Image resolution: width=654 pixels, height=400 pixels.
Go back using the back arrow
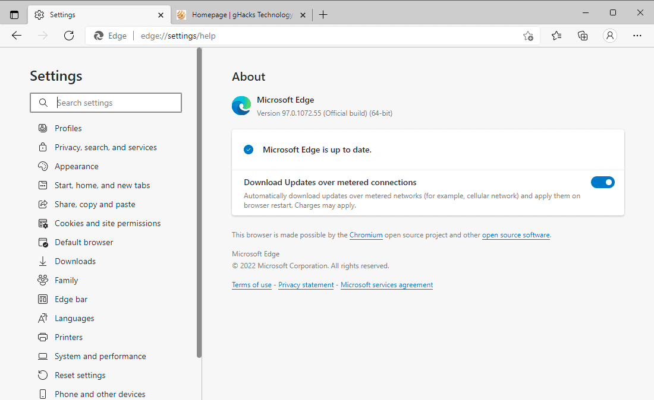click(17, 36)
